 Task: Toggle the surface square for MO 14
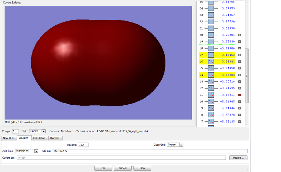coord(240,75)
